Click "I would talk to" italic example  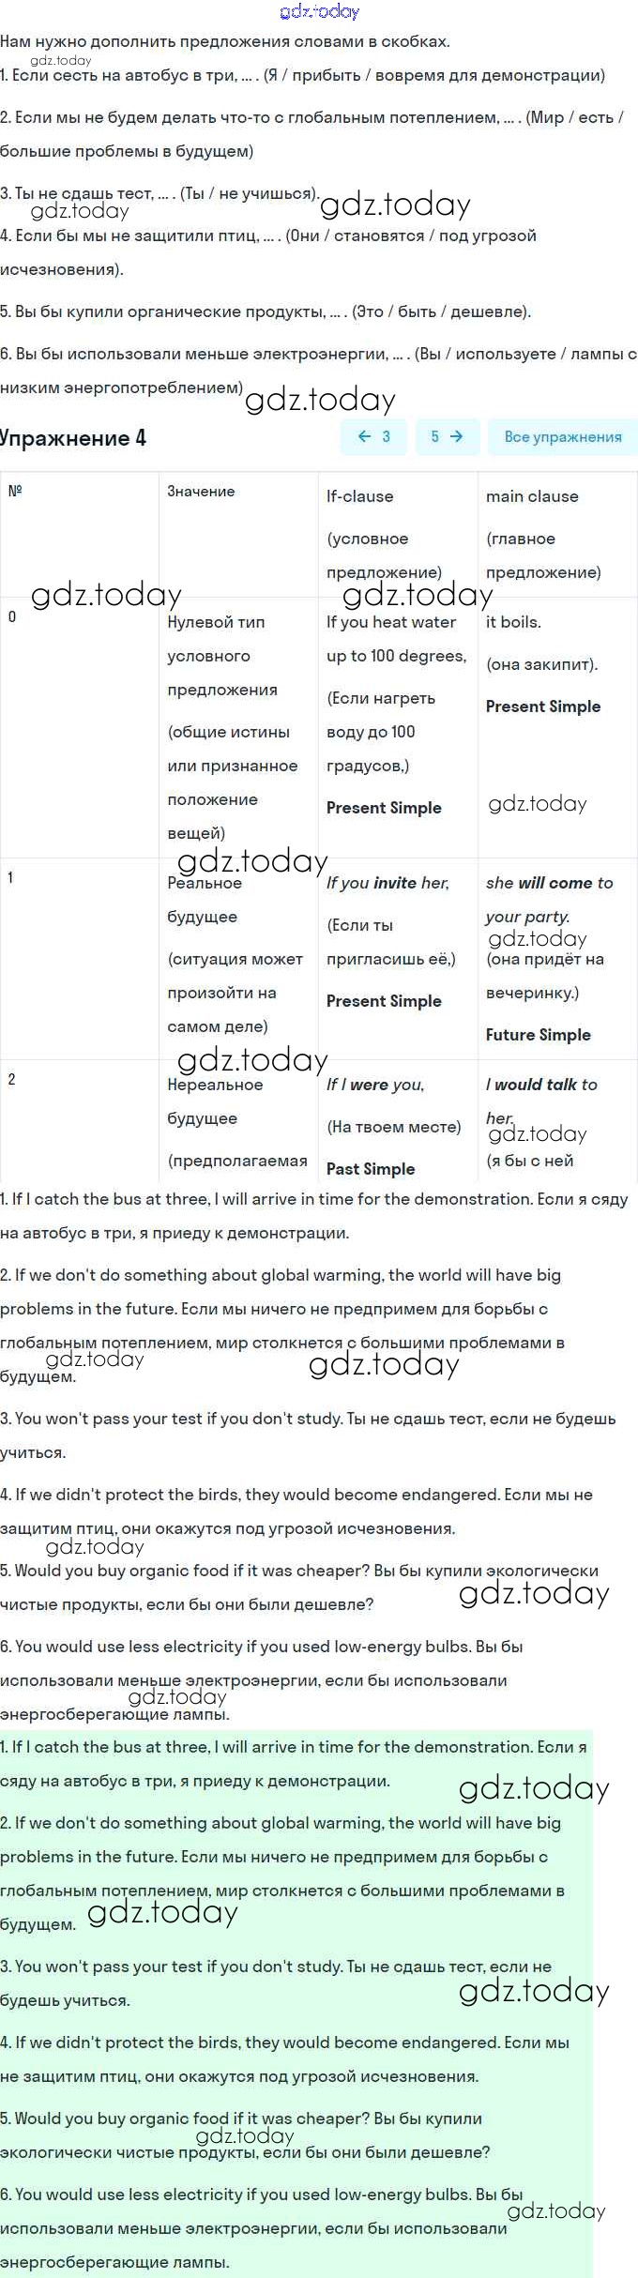pyautogui.click(x=541, y=1085)
